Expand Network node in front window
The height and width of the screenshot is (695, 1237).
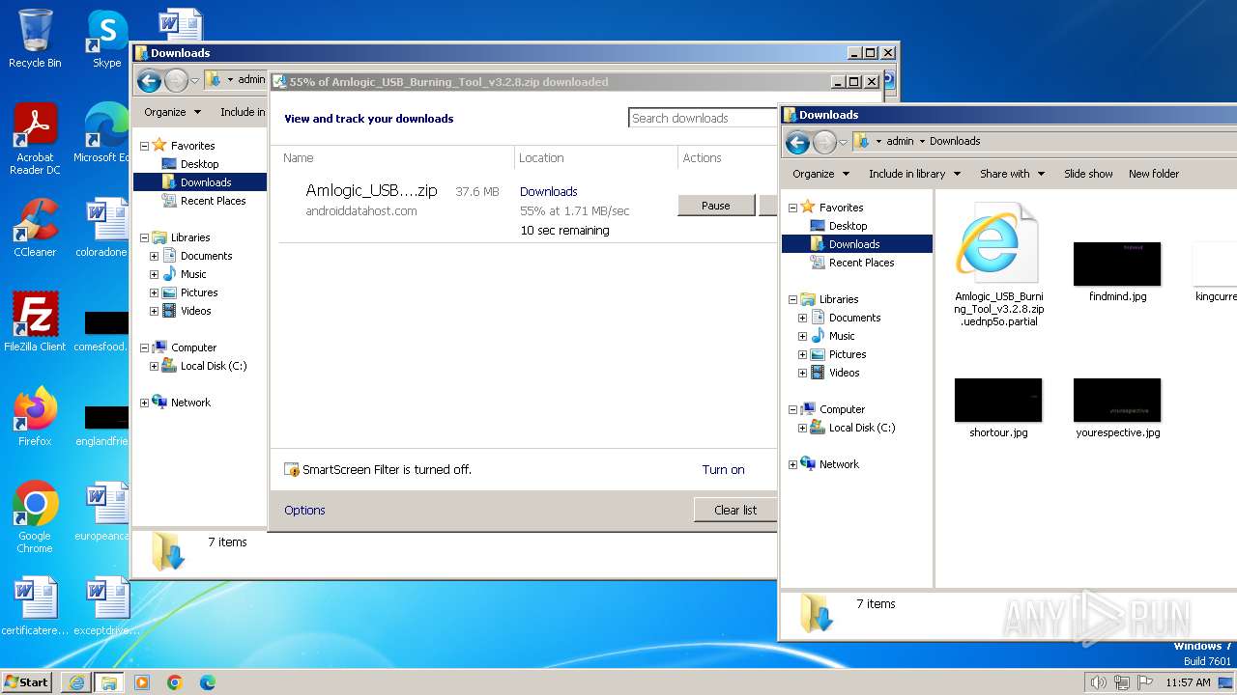pos(793,464)
